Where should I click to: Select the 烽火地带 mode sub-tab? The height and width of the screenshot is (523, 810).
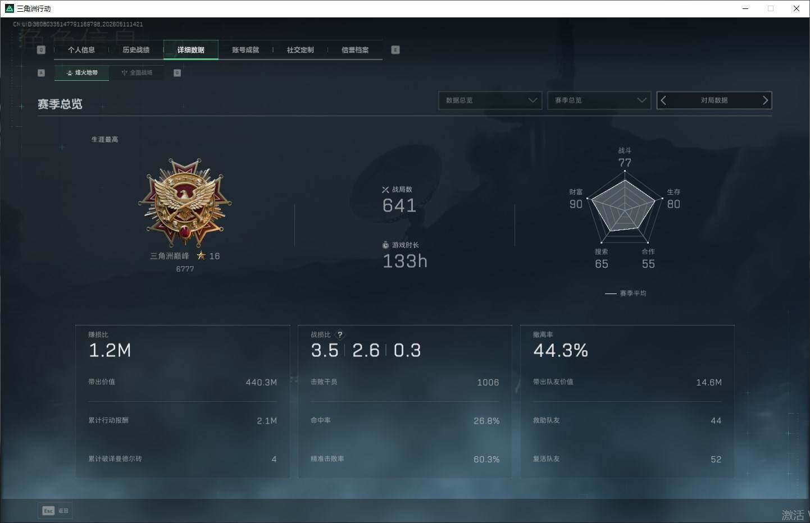pyautogui.click(x=82, y=72)
